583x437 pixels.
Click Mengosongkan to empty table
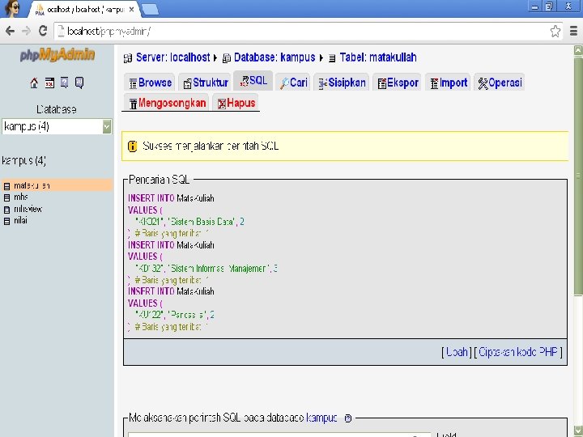(x=167, y=103)
